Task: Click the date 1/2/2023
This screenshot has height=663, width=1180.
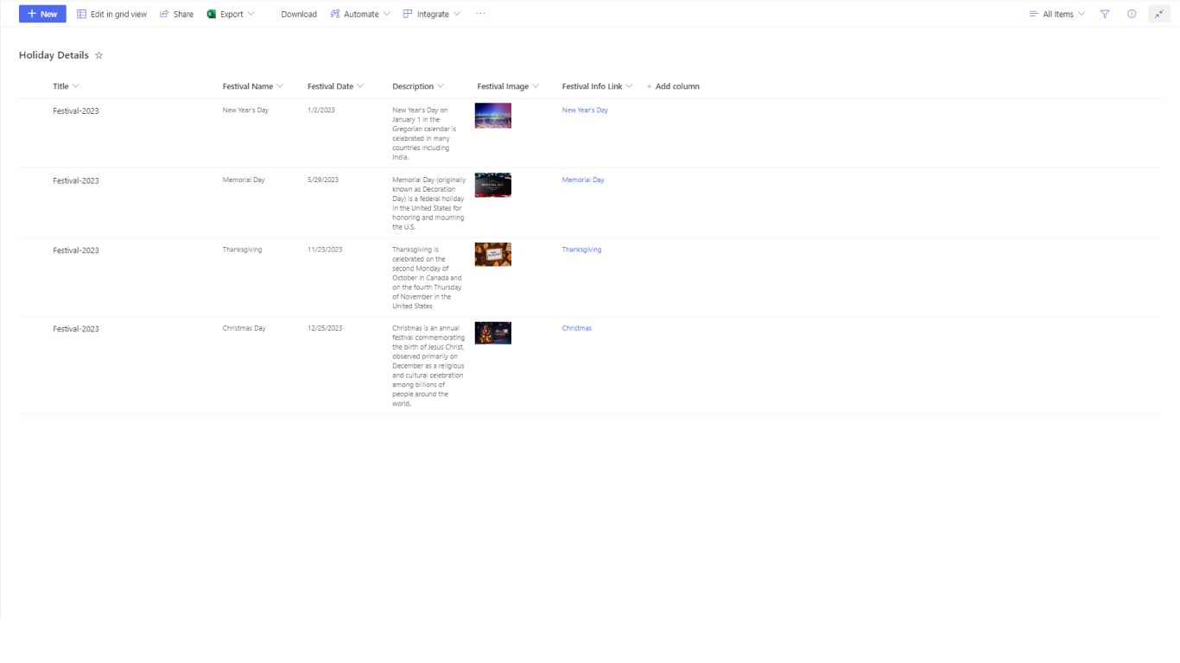Action: [x=321, y=110]
